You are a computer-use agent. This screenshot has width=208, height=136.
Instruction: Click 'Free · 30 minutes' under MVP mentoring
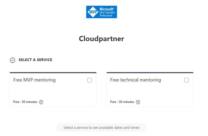point(25,102)
